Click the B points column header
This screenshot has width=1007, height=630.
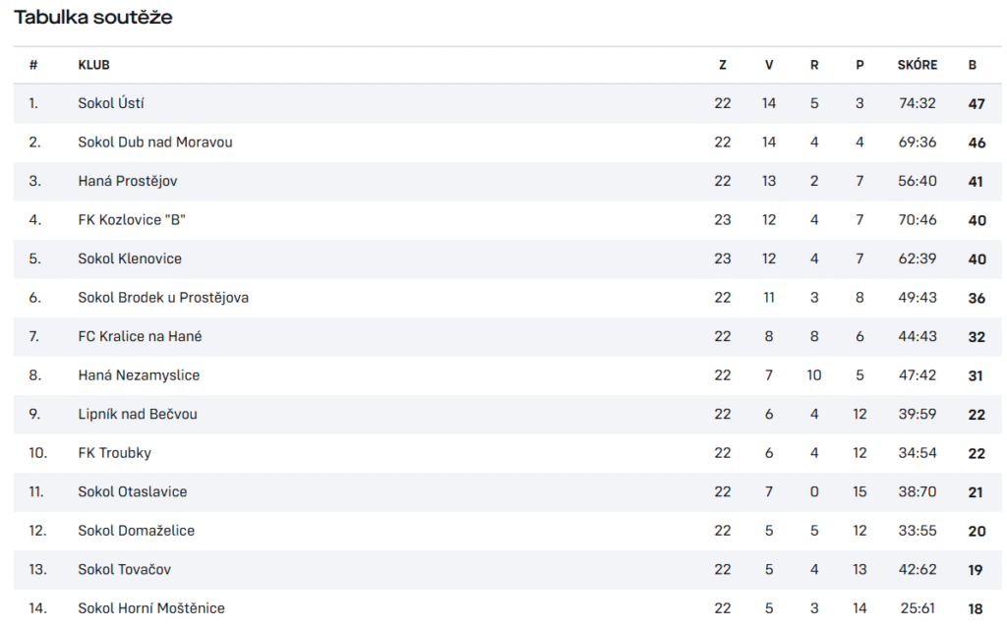(973, 65)
